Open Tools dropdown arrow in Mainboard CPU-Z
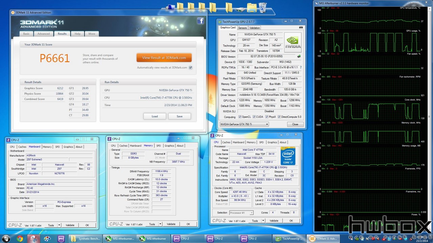 59,225
